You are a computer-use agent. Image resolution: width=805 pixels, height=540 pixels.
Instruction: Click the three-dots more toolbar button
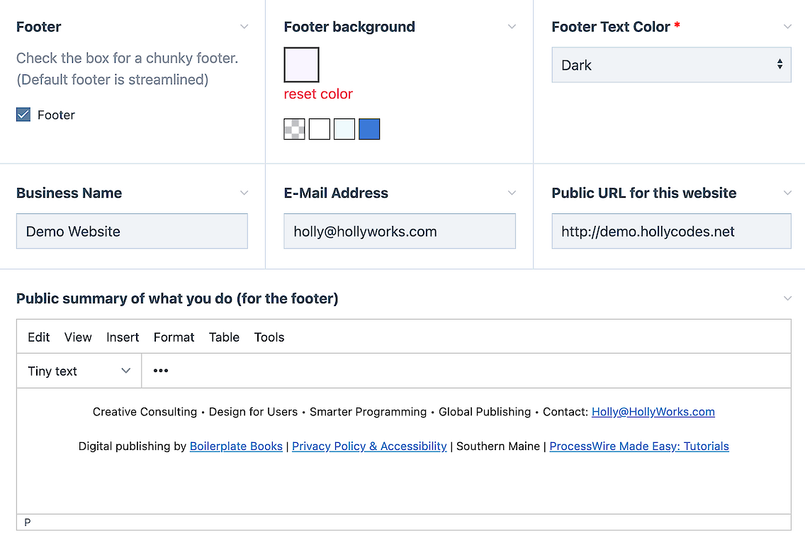point(161,371)
